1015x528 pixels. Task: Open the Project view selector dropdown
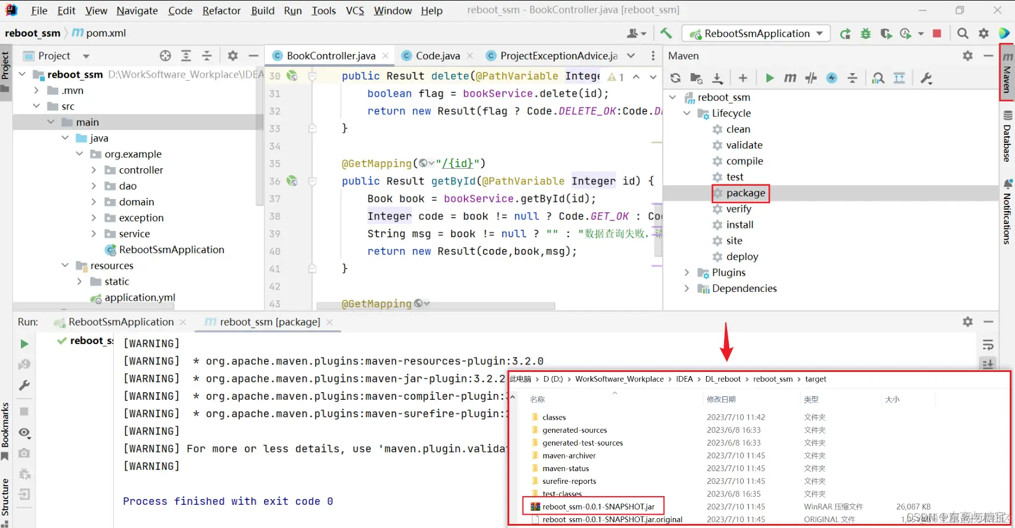click(x=87, y=56)
